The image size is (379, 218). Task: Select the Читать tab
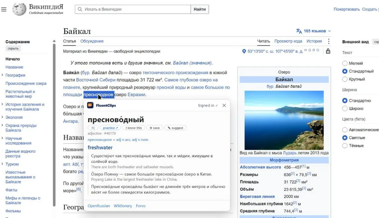(263, 41)
